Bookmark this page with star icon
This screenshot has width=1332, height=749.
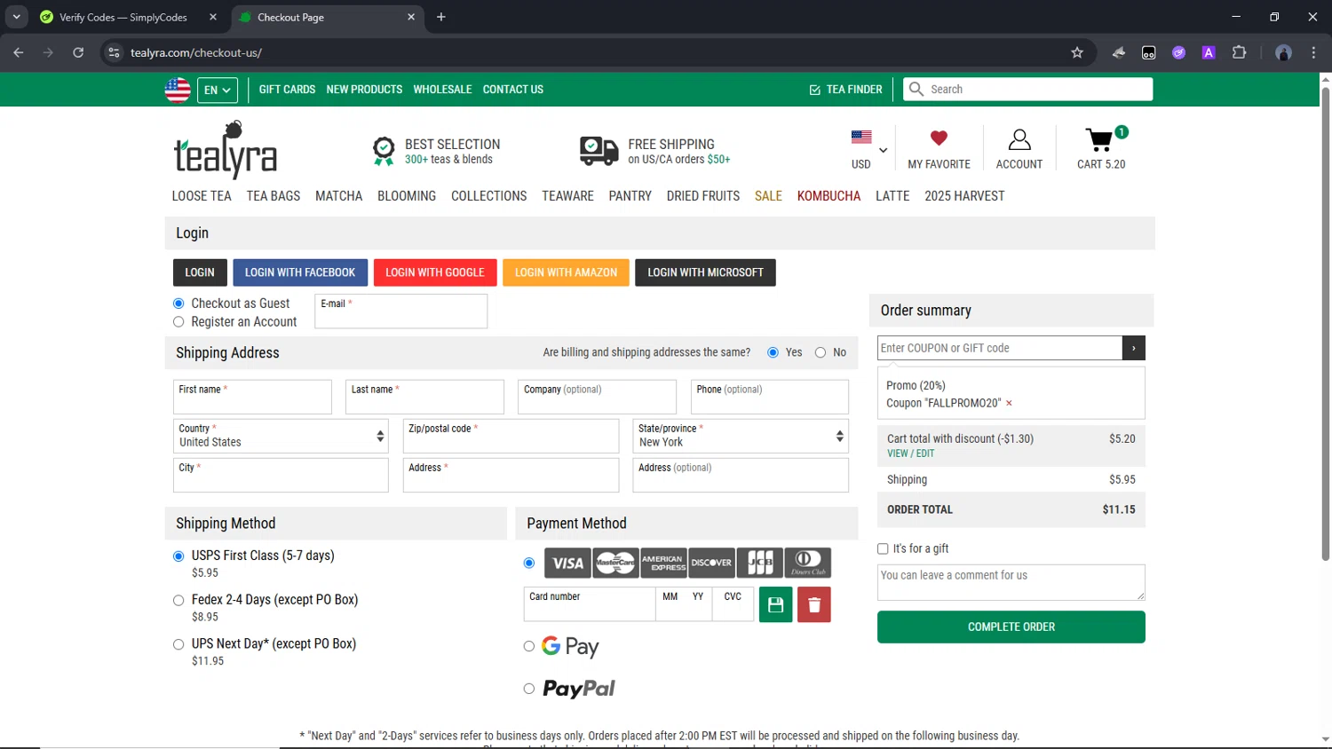click(1077, 52)
